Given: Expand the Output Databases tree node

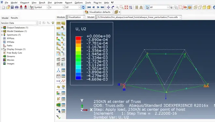Looking at the screenshot, I should (2, 28).
